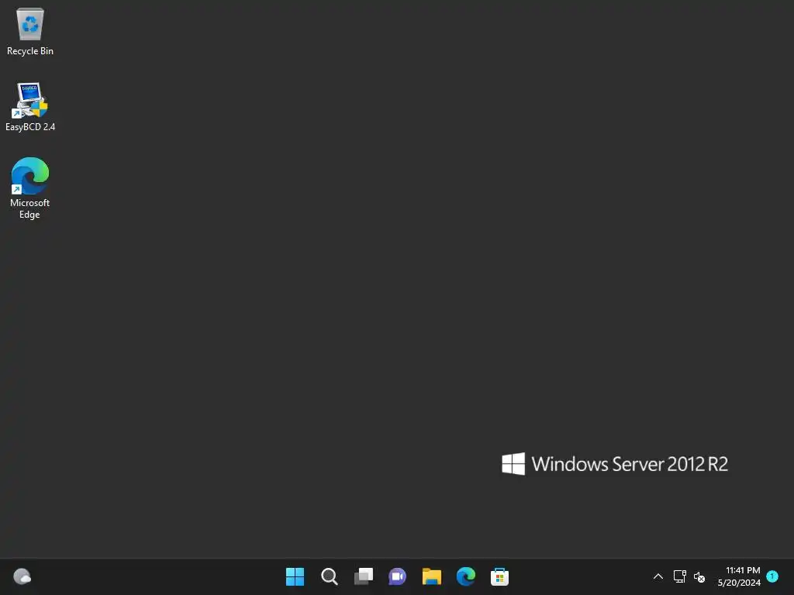
Task: Open the notification count badge
Action: pos(772,576)
